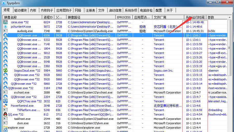Screen dimensions: 234x132
Task: Click the scrollbar up arrow
Action: point(229,17)
